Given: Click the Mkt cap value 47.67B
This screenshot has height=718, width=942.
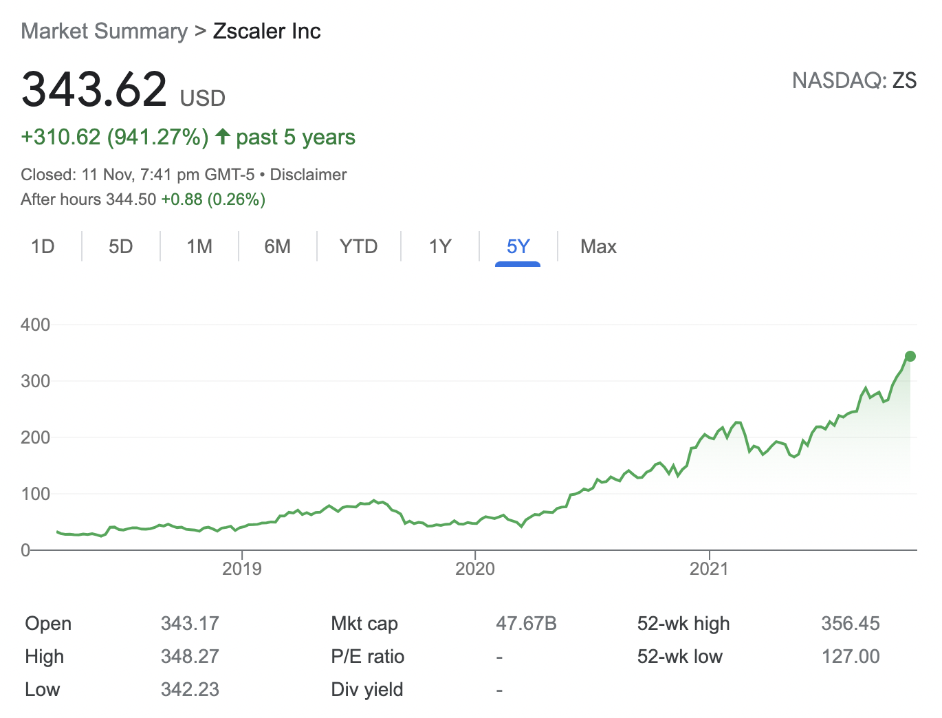Looking at the screenshot, I should (x=526, y=624).
